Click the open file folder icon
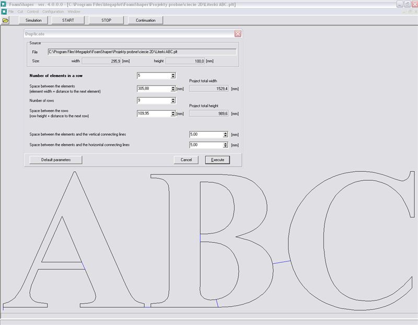This screenshot has height=325, width=418. [6, 20]
